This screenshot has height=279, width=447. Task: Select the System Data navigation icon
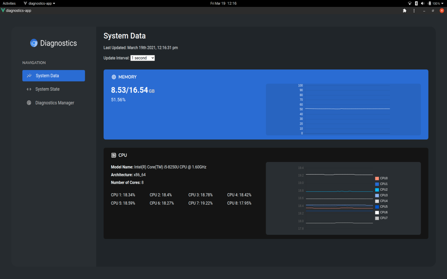click(29, 75)
